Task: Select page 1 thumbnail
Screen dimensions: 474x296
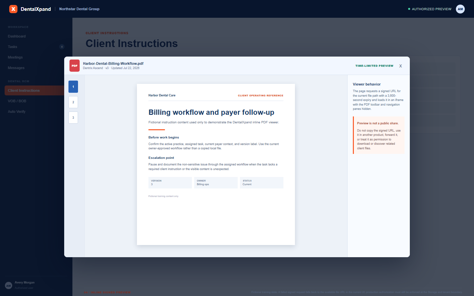Action: (73, 86)
